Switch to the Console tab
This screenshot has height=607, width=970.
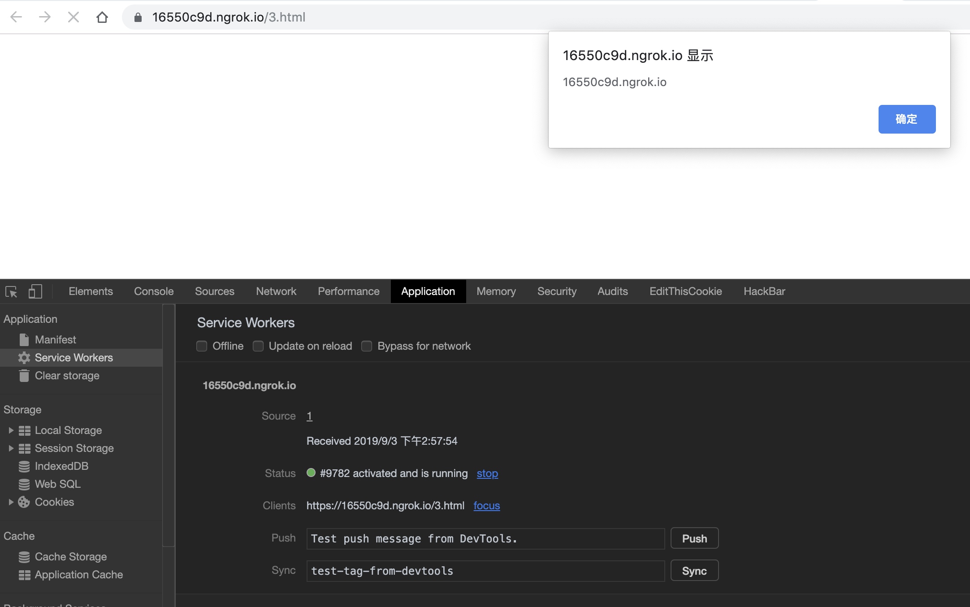pyautogui.click(x=154, y=291)
